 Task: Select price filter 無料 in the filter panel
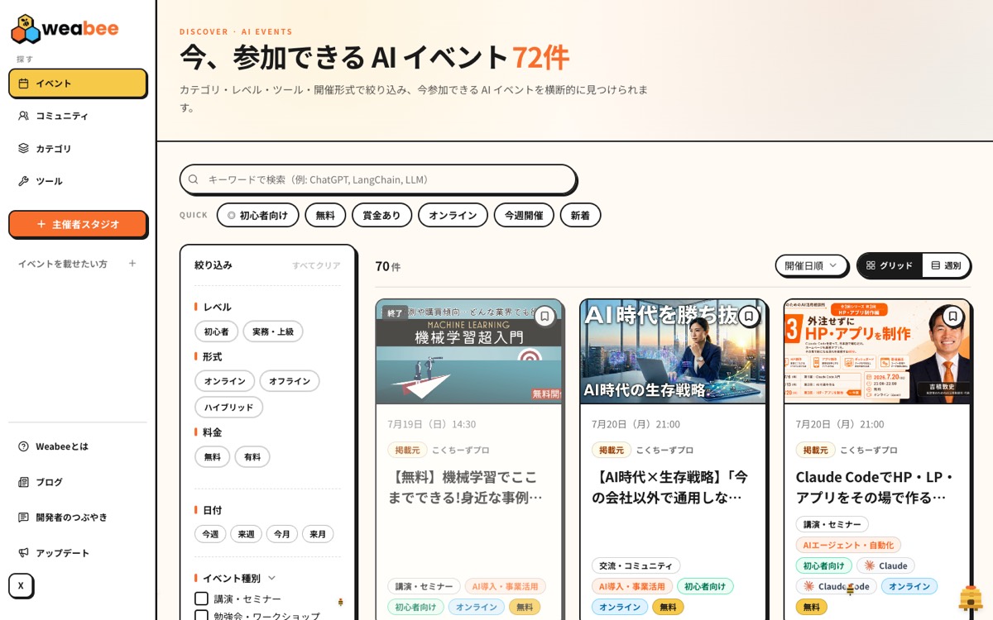212,456
